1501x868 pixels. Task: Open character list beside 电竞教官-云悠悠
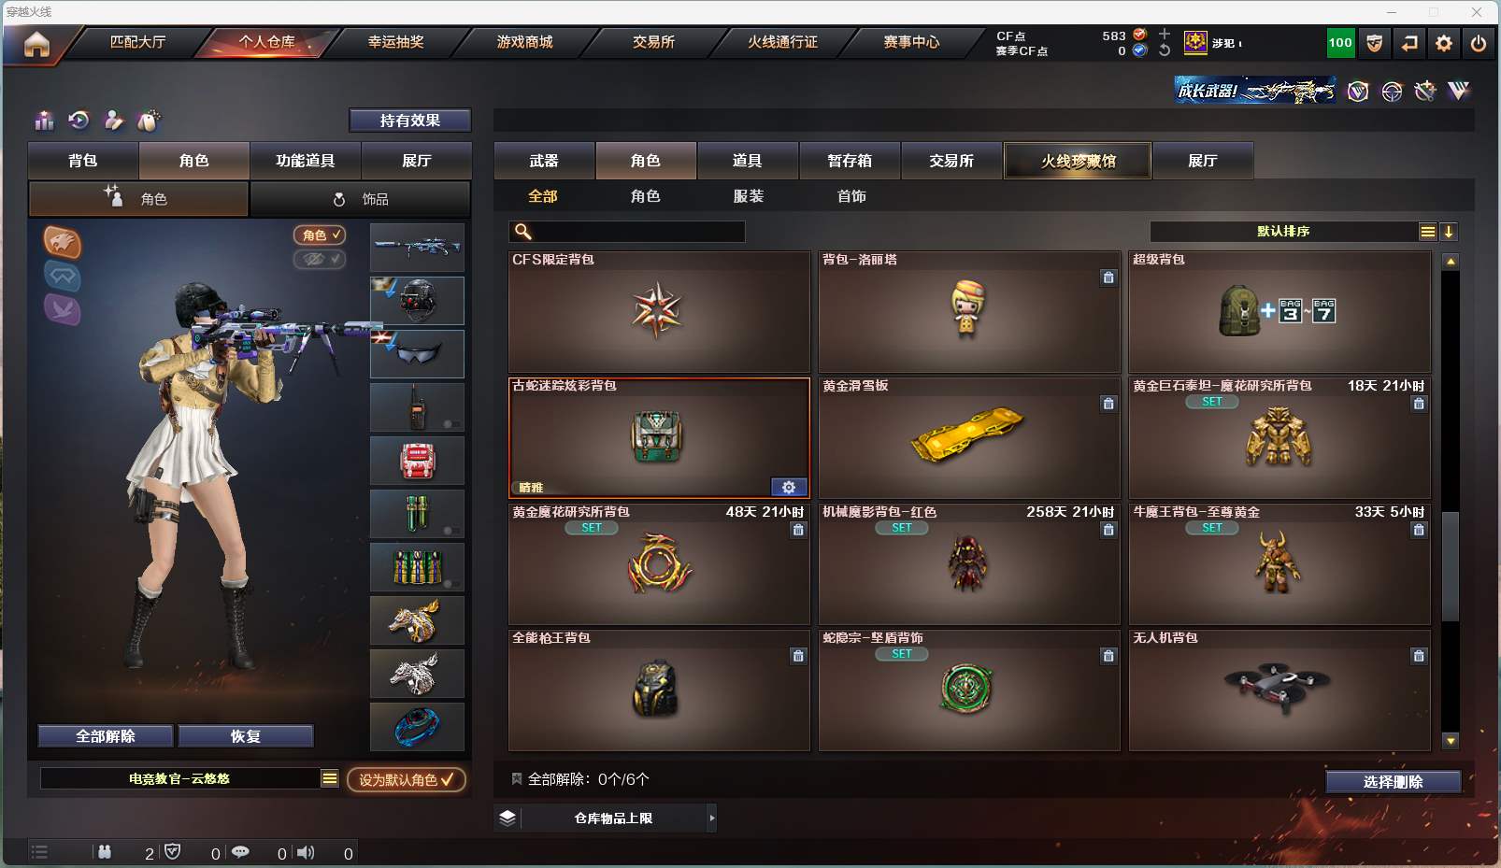pos(330,778)
